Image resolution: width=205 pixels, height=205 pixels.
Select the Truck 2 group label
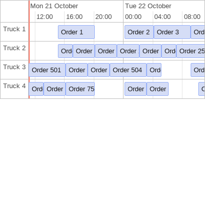point(14,48)
